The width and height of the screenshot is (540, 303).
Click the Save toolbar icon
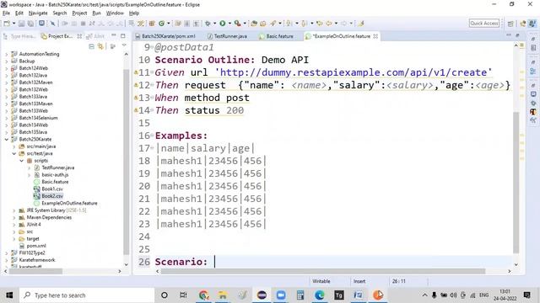coord(21,24)
